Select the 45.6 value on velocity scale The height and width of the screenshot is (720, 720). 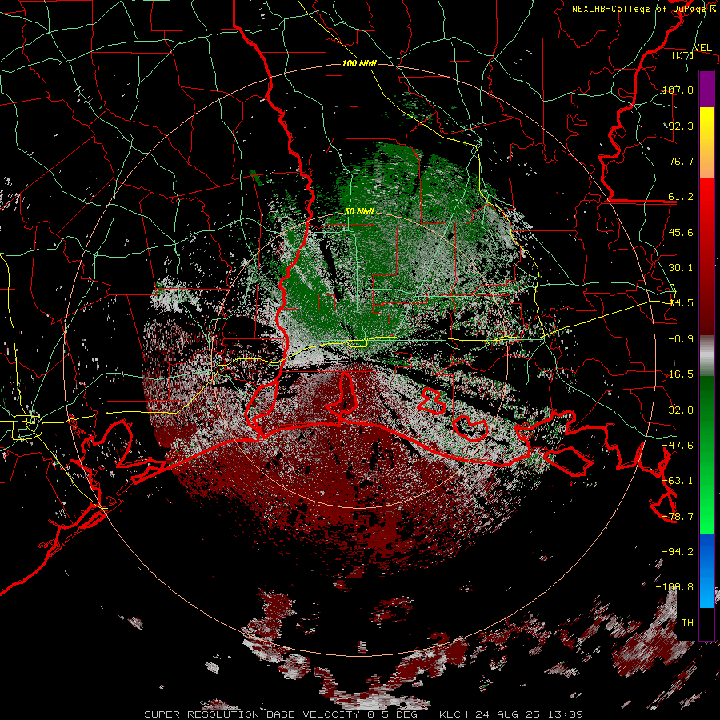[681, 232]
